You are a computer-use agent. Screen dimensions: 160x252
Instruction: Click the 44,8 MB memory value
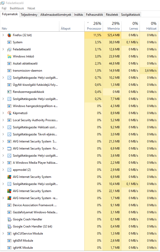pos(114,64)
